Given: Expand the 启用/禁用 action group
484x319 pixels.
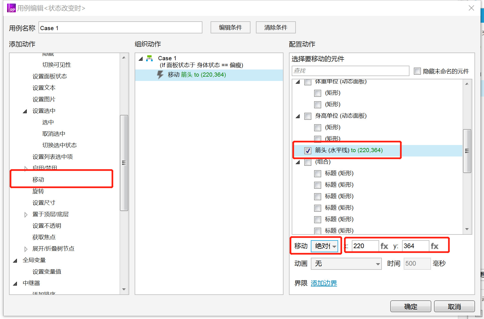Looking at the screenshot, I should (26, 168).
